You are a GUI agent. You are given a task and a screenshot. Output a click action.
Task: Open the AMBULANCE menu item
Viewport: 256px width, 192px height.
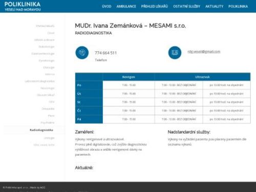pos(126,7)
